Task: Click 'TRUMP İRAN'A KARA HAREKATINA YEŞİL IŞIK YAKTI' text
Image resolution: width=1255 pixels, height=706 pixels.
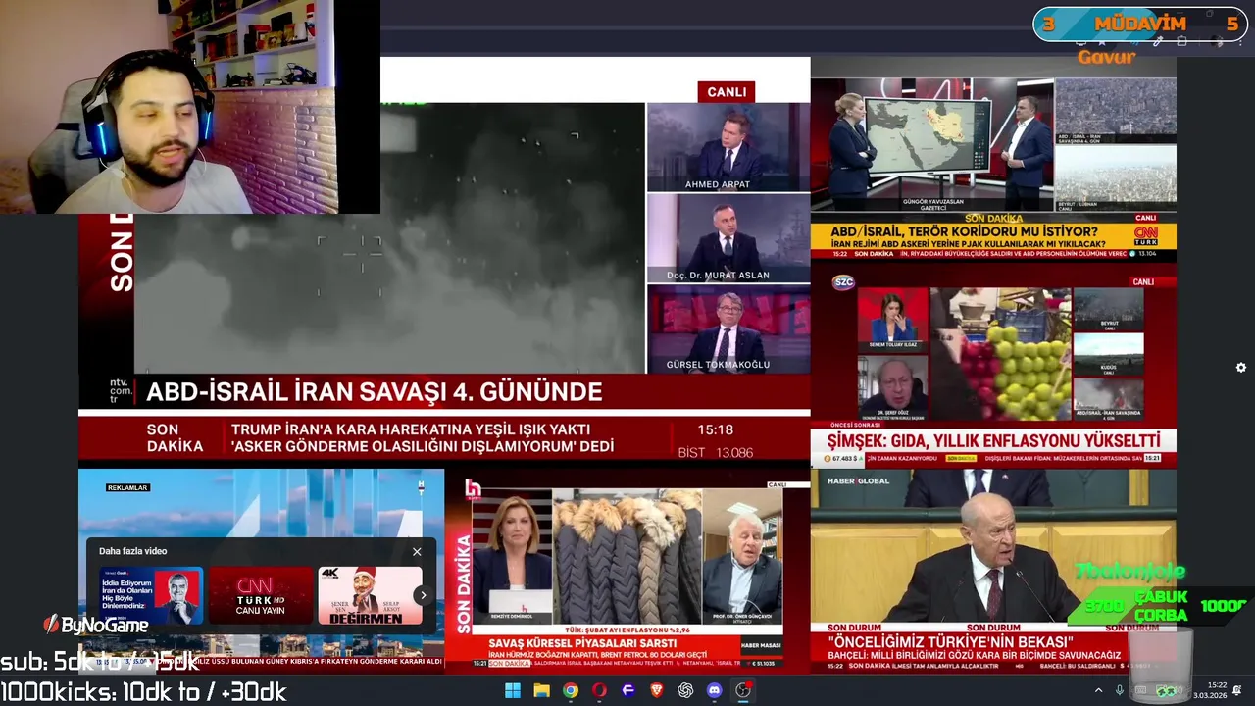Action: coord(411,429)
